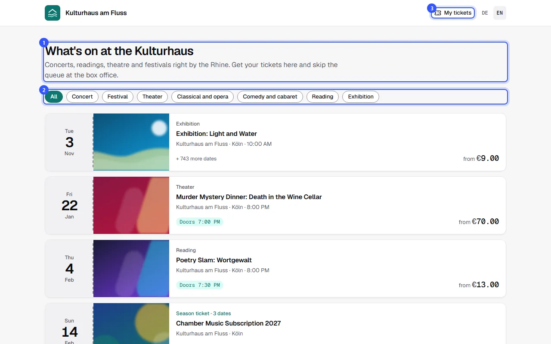Filter events by Concert
The image size is (551, 344).
[82, 97]
